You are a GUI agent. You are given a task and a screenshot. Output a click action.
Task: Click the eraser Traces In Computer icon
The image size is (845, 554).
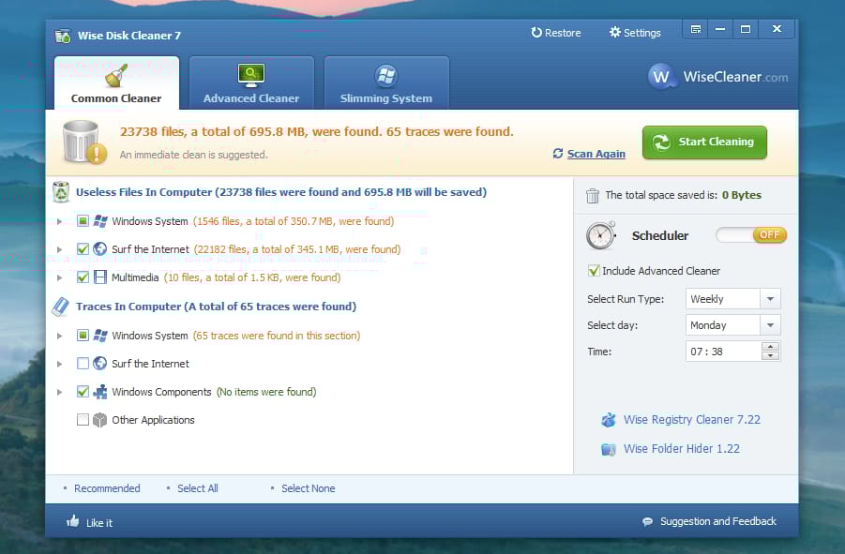pyautogui.click(x=60, y=307)
